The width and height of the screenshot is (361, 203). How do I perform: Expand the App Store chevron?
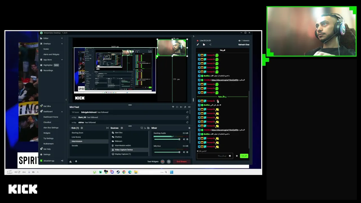point(62,60)
